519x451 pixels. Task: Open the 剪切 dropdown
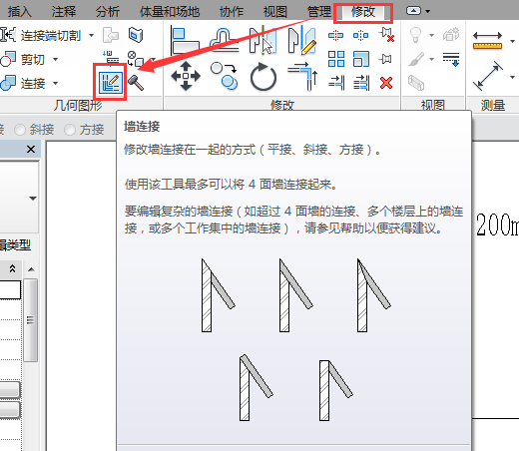[x=55, y=59]
